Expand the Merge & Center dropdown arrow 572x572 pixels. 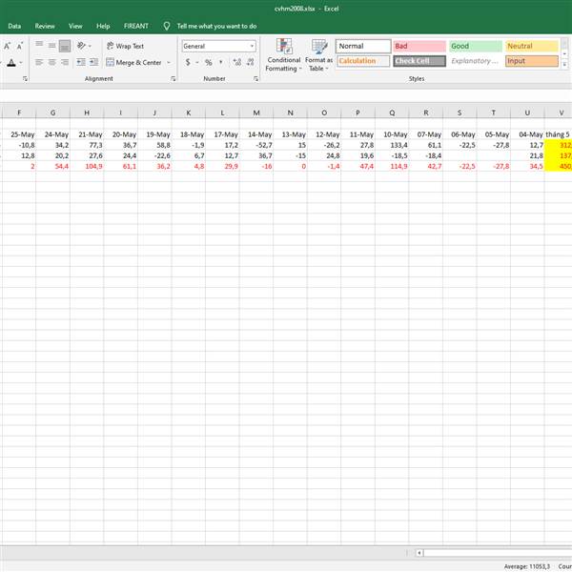tap(169, 63)
